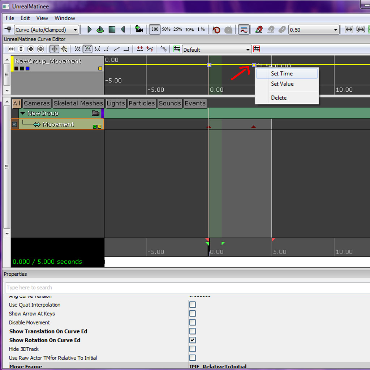Image resolution: width=370 pixels, height=370 pixels.
Task: Toggle the blue curve channel swatch
Action: click(27, 68)
